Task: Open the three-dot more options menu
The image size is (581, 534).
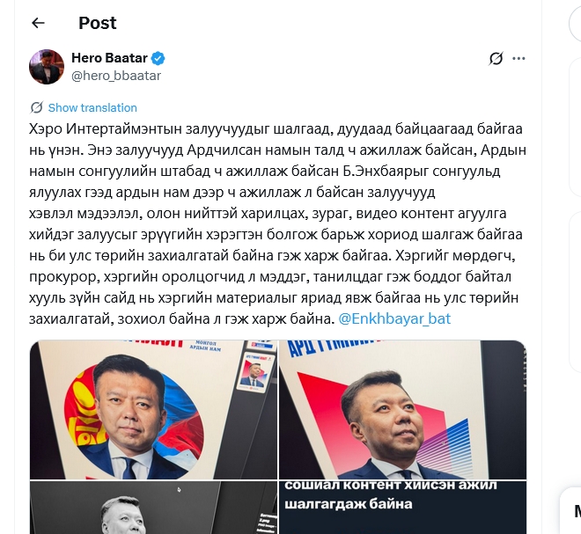Action: pos(518,58)
